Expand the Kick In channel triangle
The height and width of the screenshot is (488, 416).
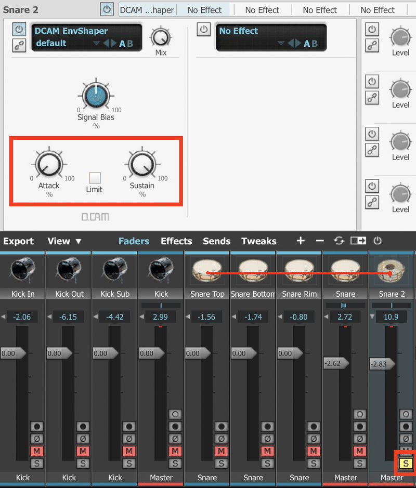click(4, 317)
